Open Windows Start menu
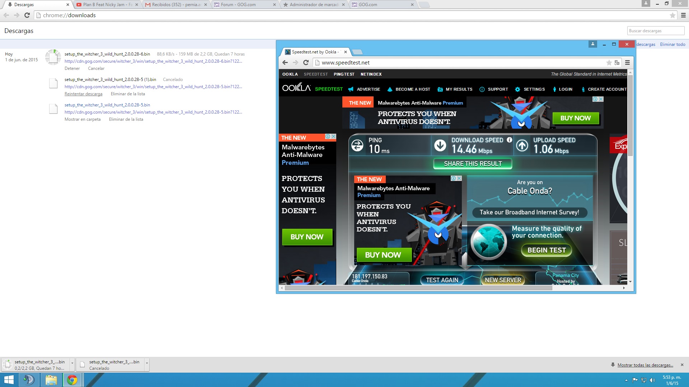 [9, 380]
